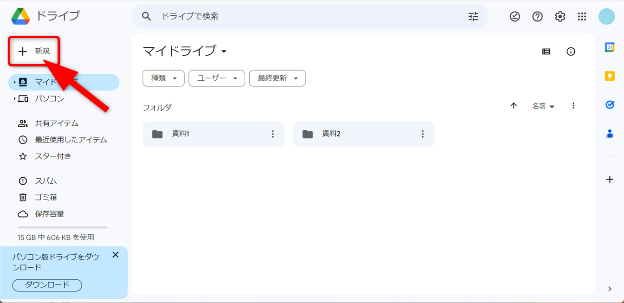This screenshot has height=303, width=624.
Task: Open Contacts in side panel
Action: point(610,134)
